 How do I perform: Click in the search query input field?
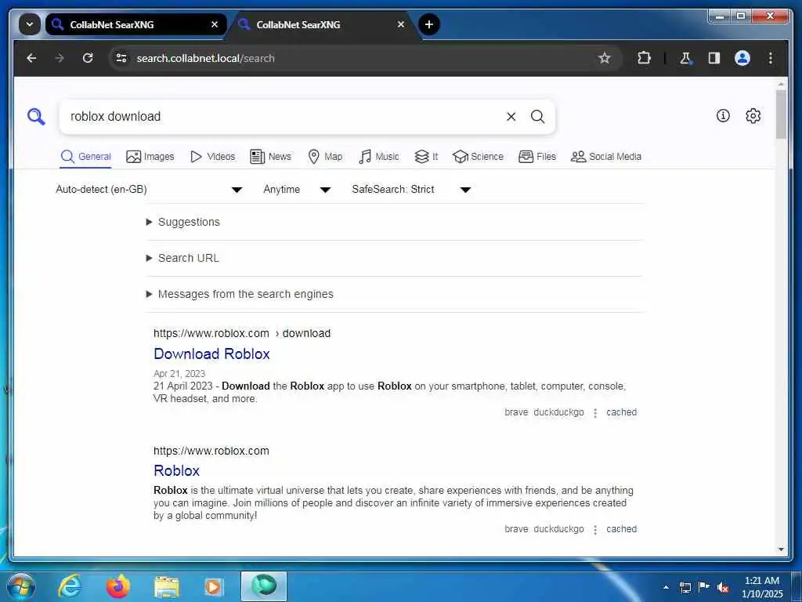[284, 117]
